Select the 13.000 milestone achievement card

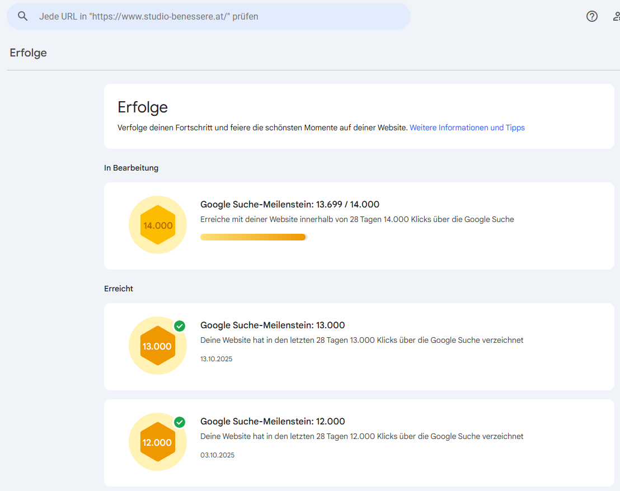(x=358, y=346)
